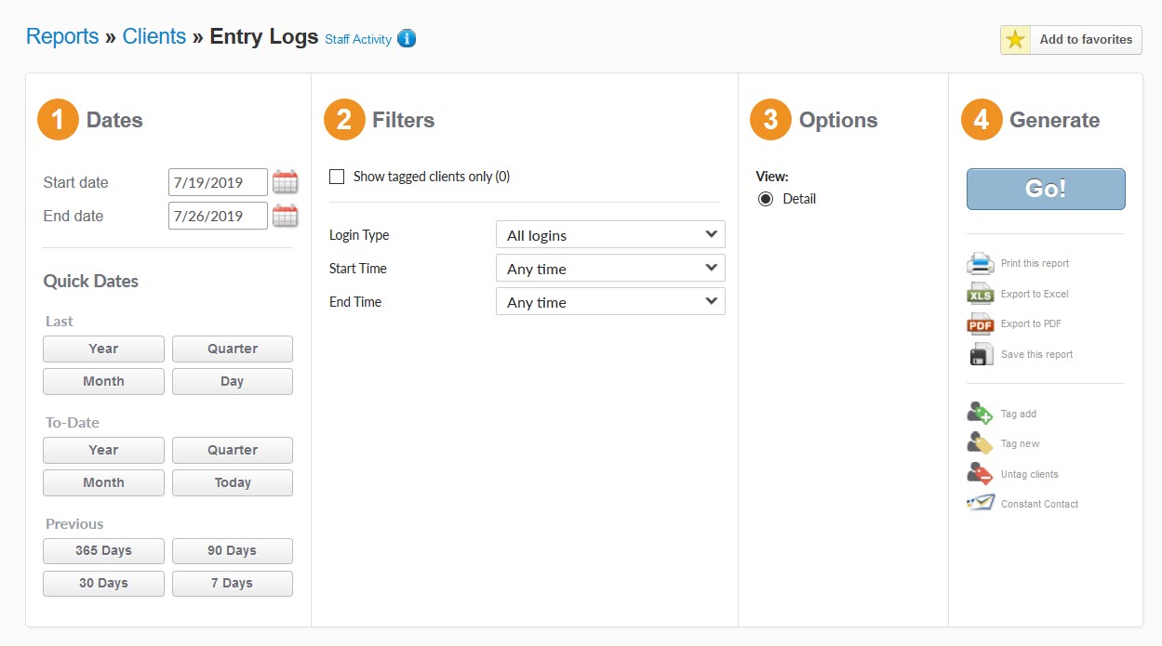
Task: Click the Start date input field
Action: click(x=218, y=182)
